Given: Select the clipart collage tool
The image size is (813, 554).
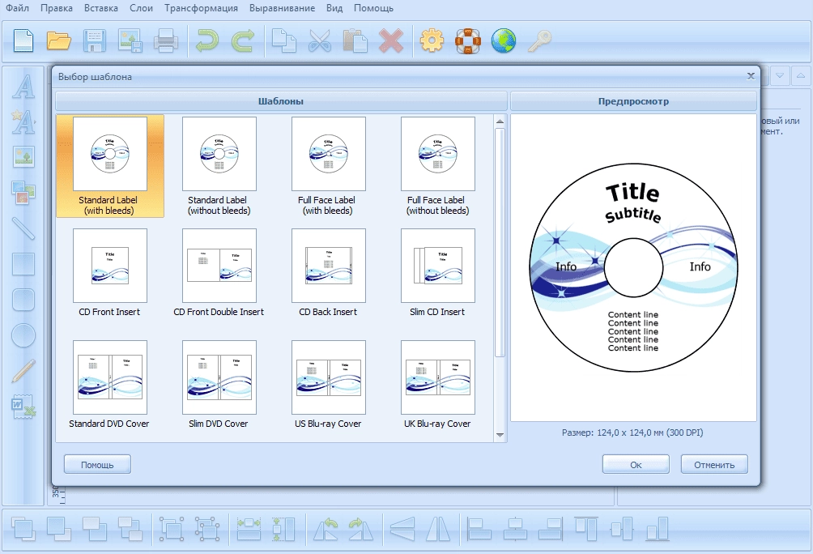Looking at the screenshot, I should (23, 193).
